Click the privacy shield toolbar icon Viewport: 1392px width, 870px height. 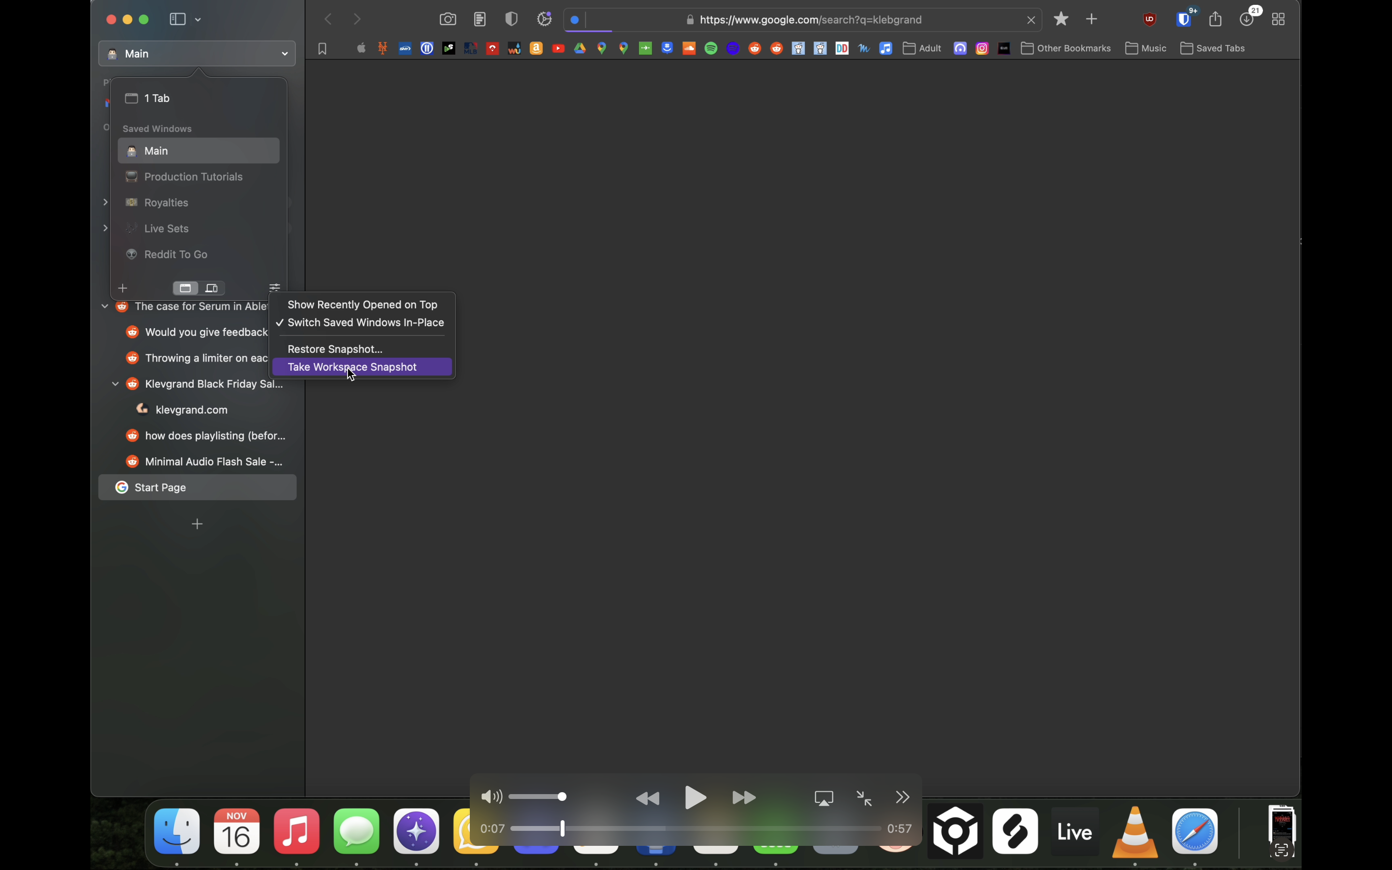click(x=511, y=19)
